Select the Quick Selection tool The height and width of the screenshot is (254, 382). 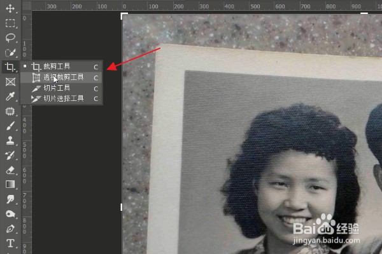pyautogui.click(x=10, y=53)
